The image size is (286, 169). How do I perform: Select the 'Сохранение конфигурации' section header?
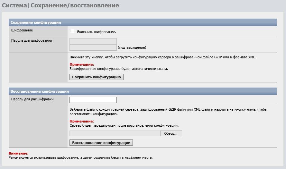pos(36,22)
